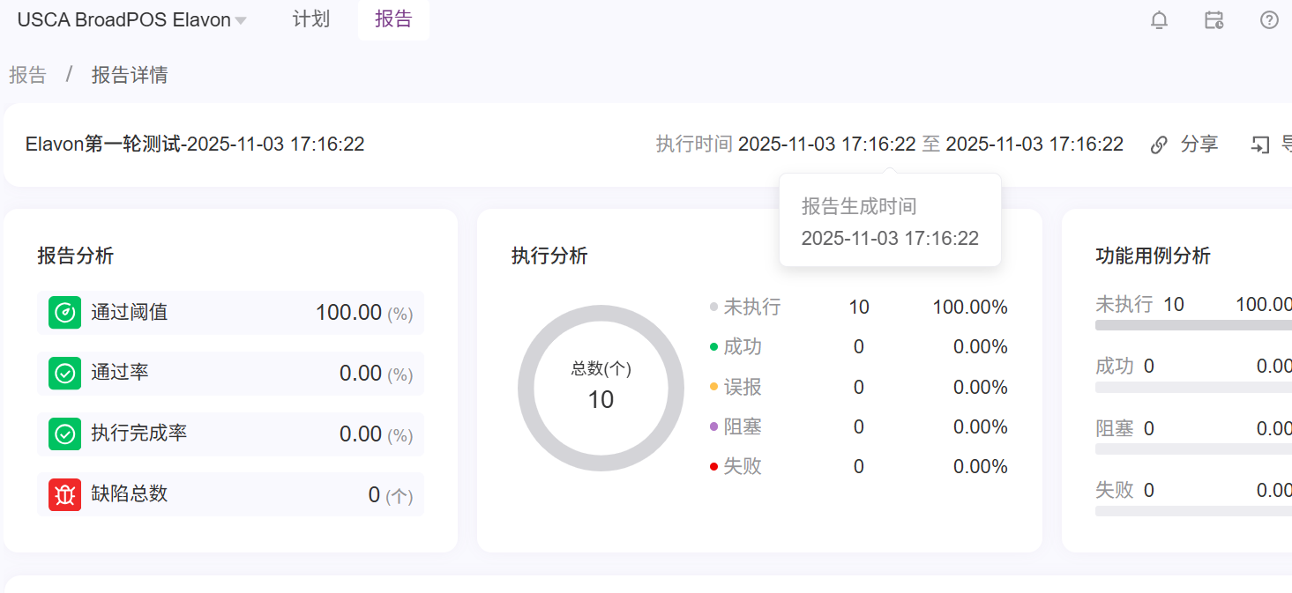Image resolution: width=1292 pixels, height=593 pixels.
Task: Toggle the 失败 legend entry
Action: coord(742,467)
